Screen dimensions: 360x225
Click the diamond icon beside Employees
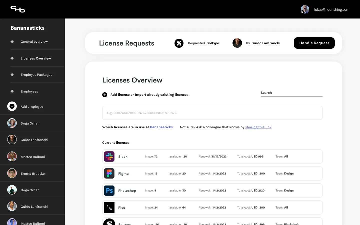click(x=12, y=91)
